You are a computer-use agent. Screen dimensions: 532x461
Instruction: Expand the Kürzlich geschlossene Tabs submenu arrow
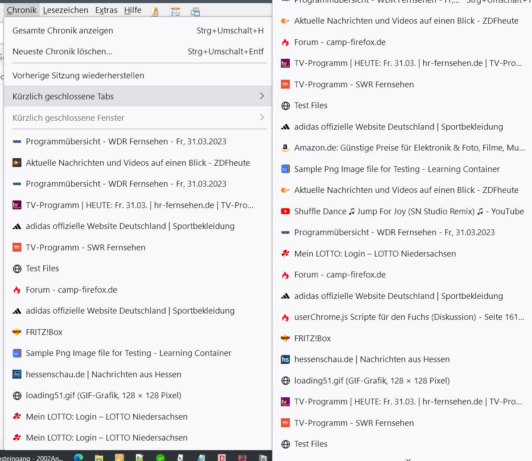click(262, 96)
